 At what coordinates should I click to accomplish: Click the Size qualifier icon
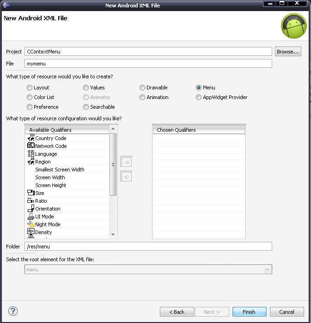click(31, 193)
